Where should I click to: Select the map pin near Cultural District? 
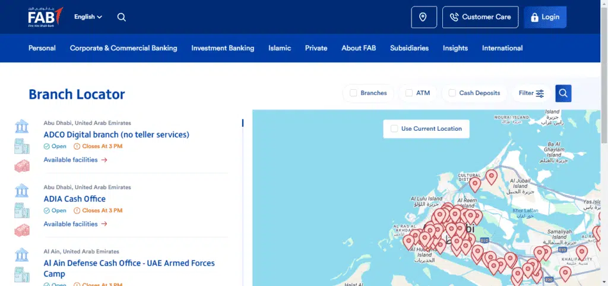click(475, 184)
